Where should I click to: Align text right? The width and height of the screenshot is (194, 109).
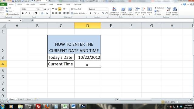(x=60, y=13)
